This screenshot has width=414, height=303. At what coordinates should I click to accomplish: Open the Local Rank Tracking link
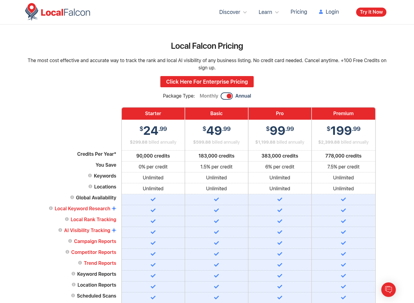(93, 219)
